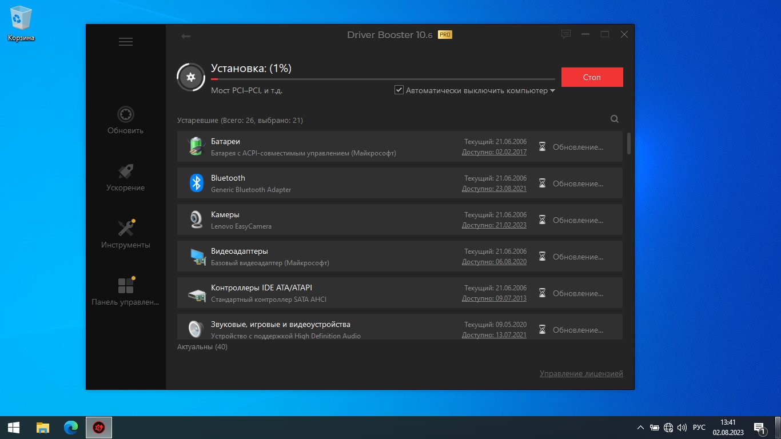The image size is (781, 439).
Task: Click the power battery icon in the tray
Action: coord(655,428)
